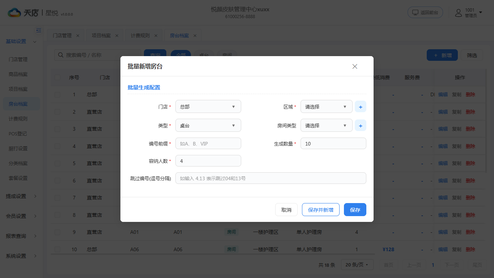Open the 房间类型 dropdown
The width and height of the screenshot is (494, 278).
[x=327, y=126]
